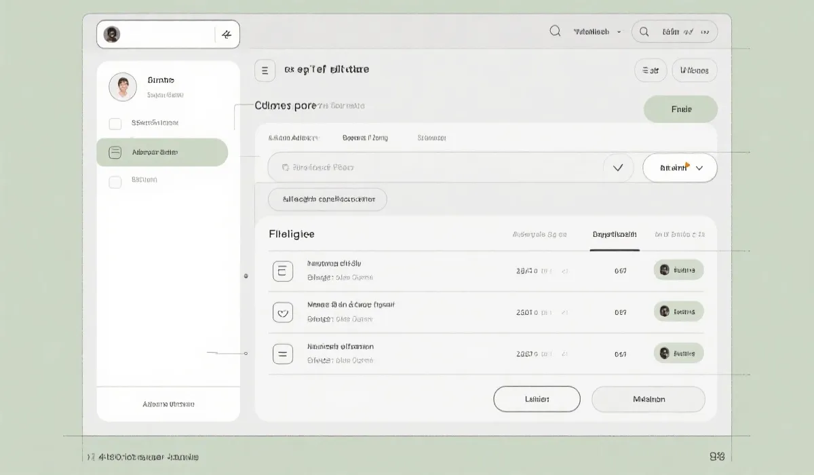814x475 pixels.
Task: Click the green button below top-right pill buttons
Action: point(680,109)
